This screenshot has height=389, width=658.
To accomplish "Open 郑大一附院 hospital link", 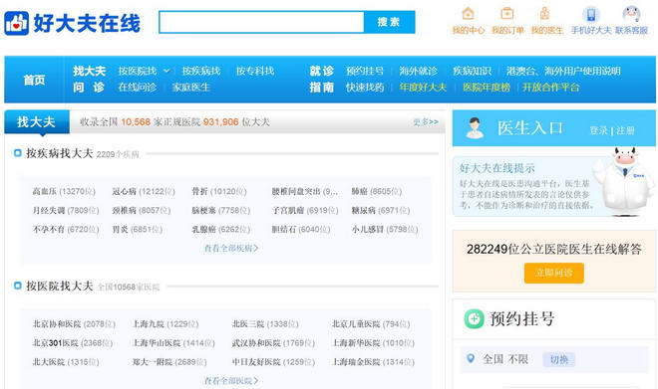I will click(x=153, y=361).
